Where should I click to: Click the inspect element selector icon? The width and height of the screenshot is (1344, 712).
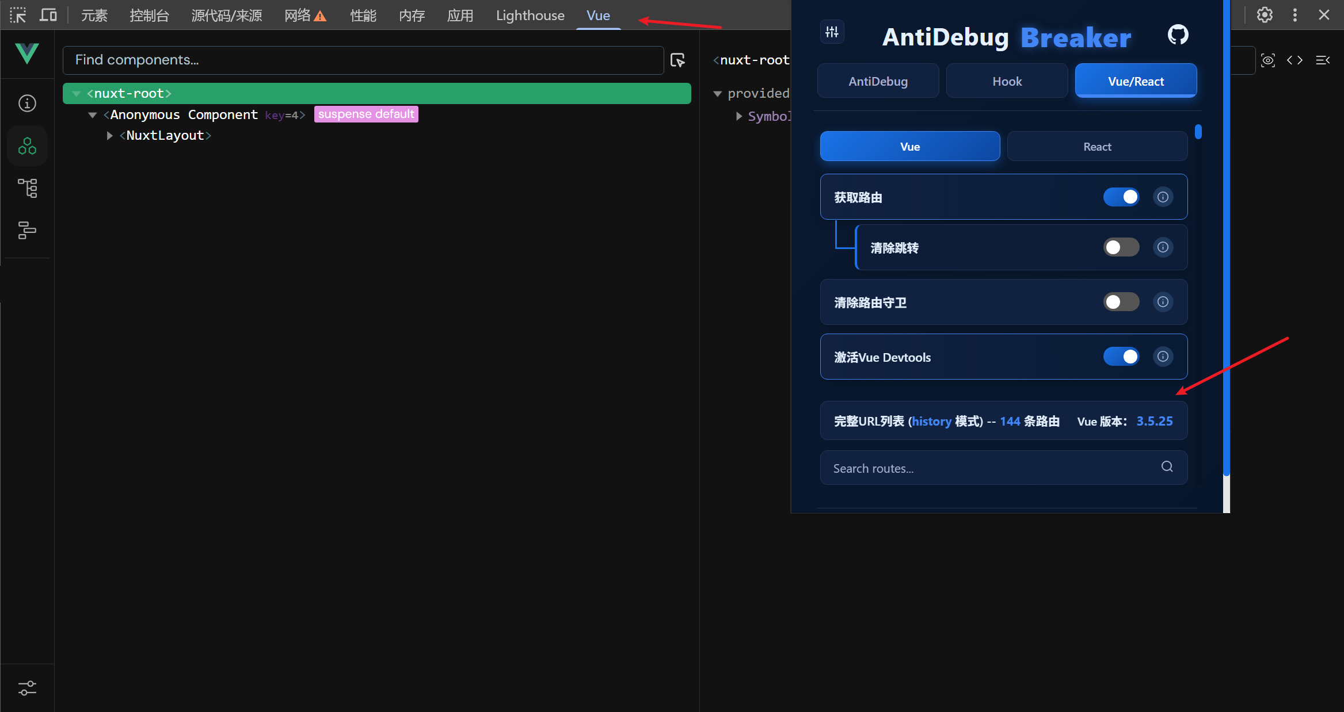18,15
